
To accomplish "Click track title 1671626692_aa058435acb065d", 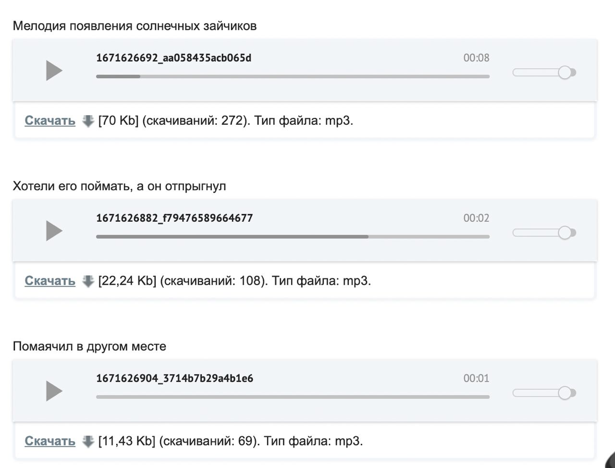I will (x=173, y=58).
